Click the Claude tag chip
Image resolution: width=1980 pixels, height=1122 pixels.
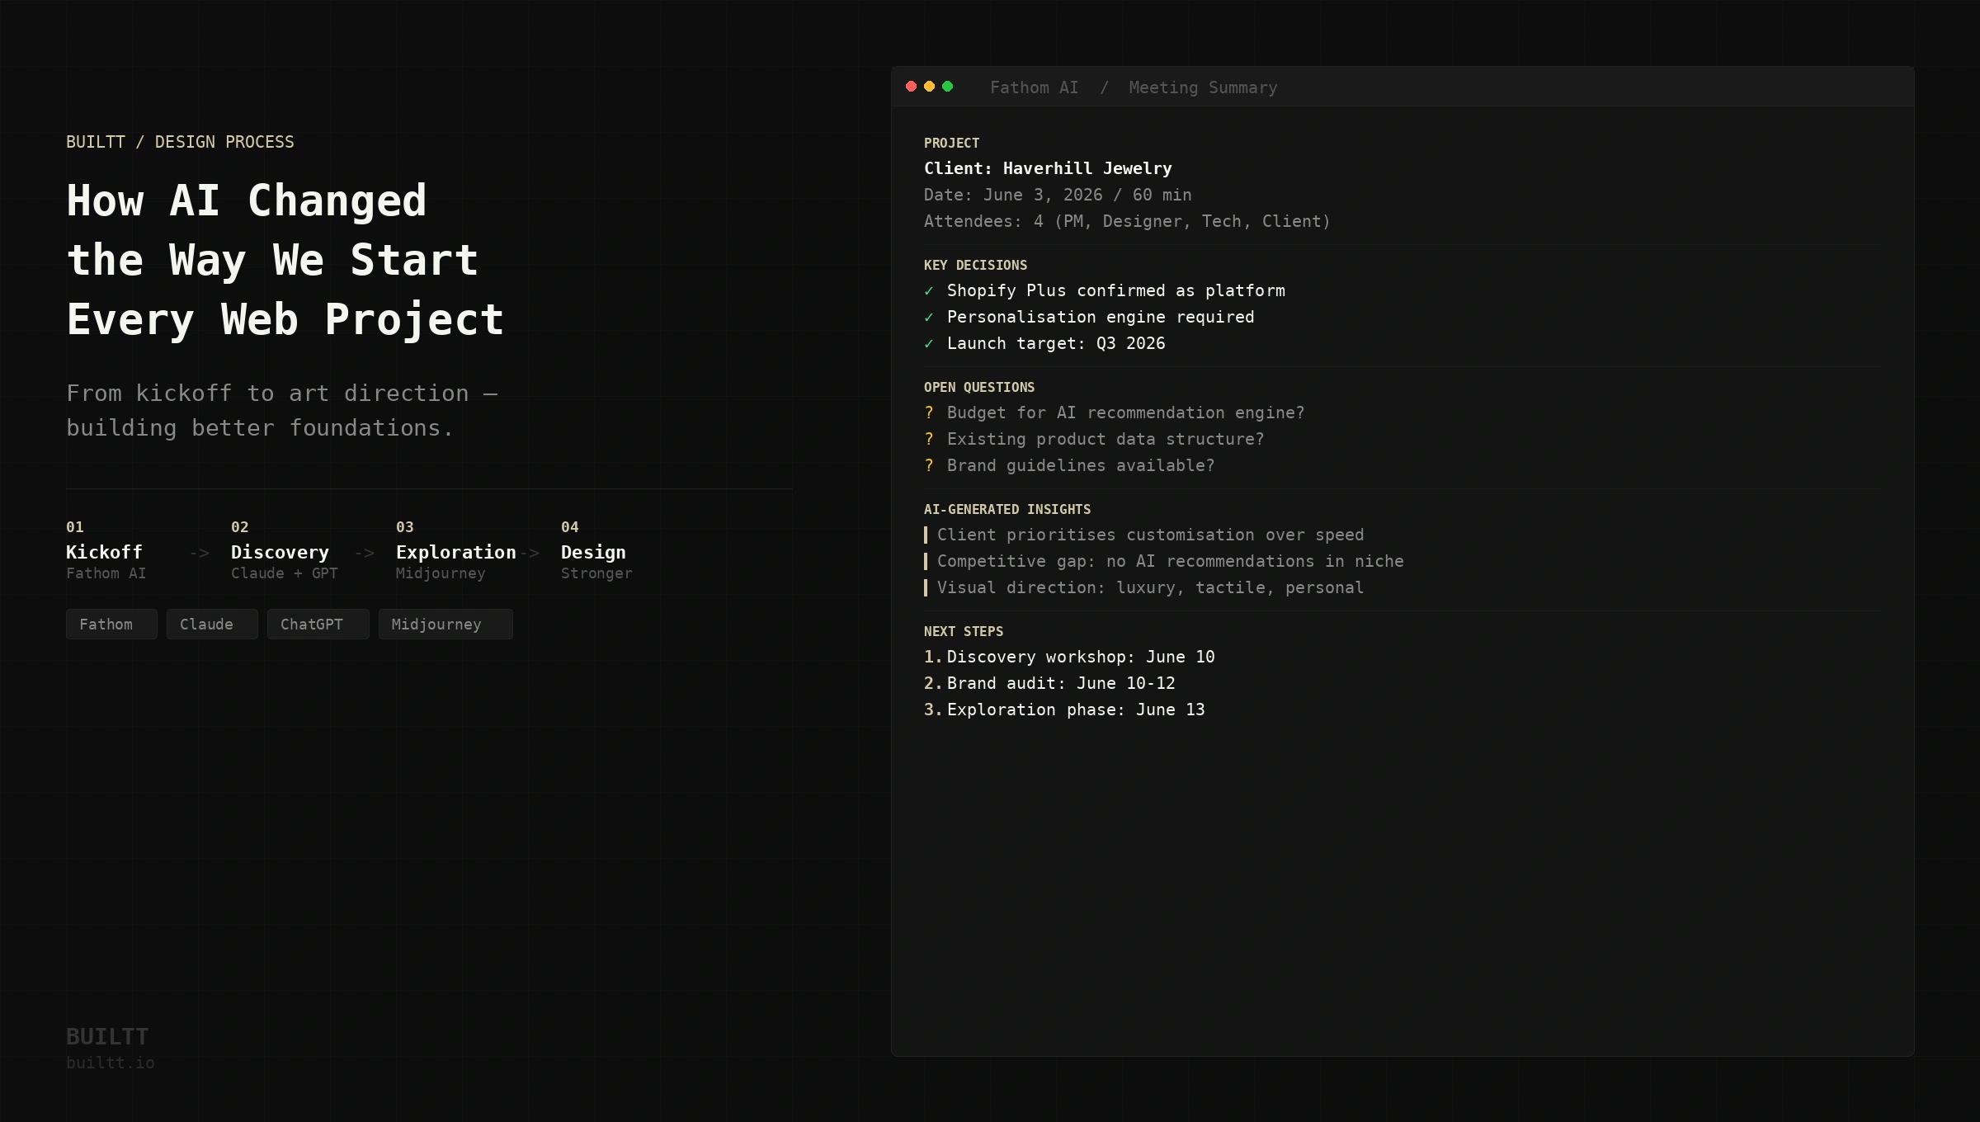click(212, 625)
